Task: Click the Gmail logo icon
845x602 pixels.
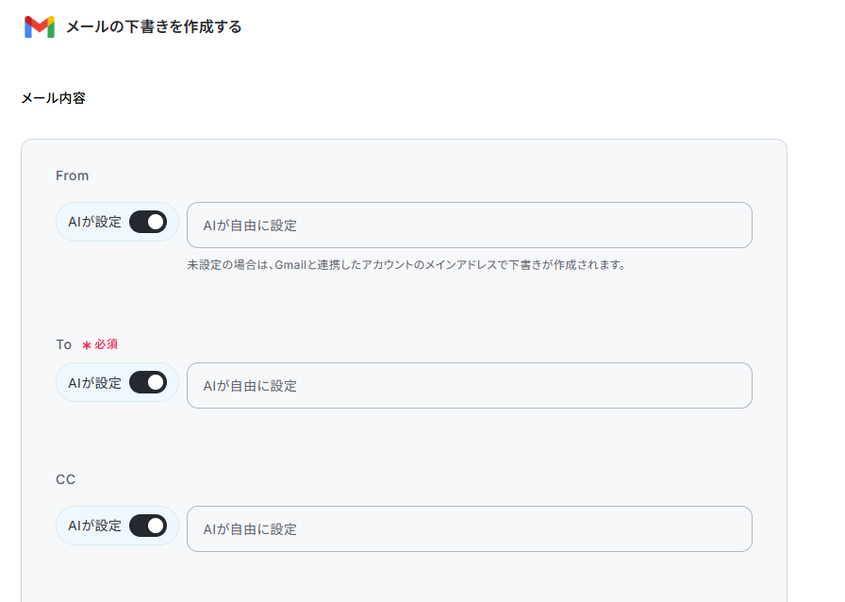Action: [40, 27]
